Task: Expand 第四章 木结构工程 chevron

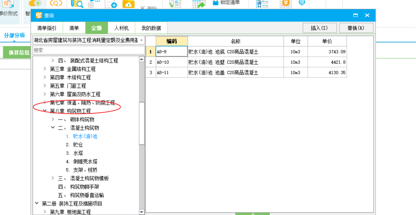Action: (45, 77)
